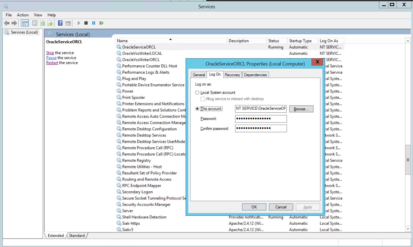Close the OracleServiceORCL Properties dialog

[317, 62]
